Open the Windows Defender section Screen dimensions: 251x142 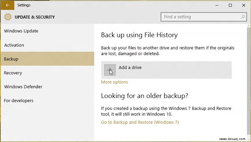[x=47, y=87]
